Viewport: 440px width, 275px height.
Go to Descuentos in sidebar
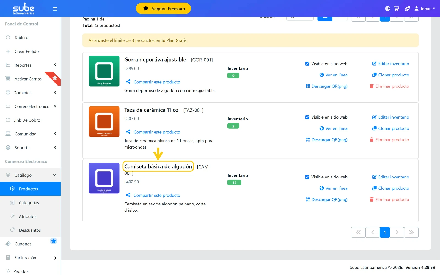[x=30, y=230]
